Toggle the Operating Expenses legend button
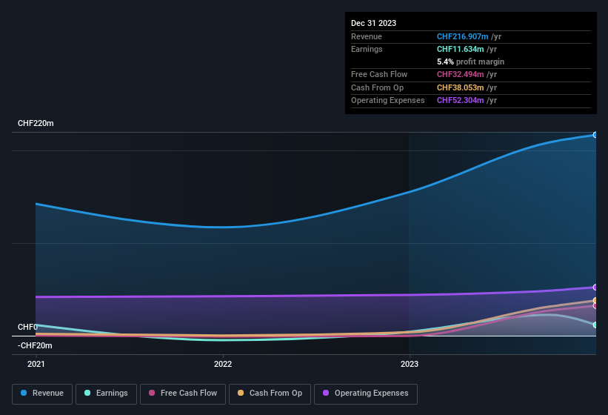The height and width of the screenshot is (415, 608). coord(365,394)
